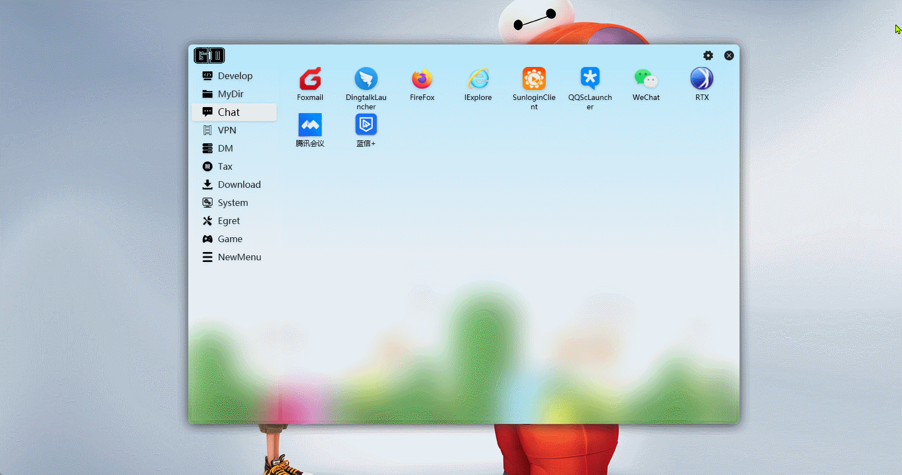This screenshot has width=902, height=475.
Task: Select the Develop category
Action: pos(234,76)
